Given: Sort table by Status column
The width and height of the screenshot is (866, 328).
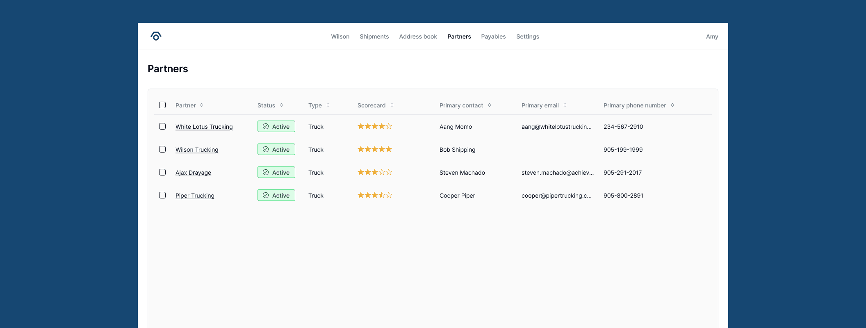Looking at the screenshot, I should [281, 105].
